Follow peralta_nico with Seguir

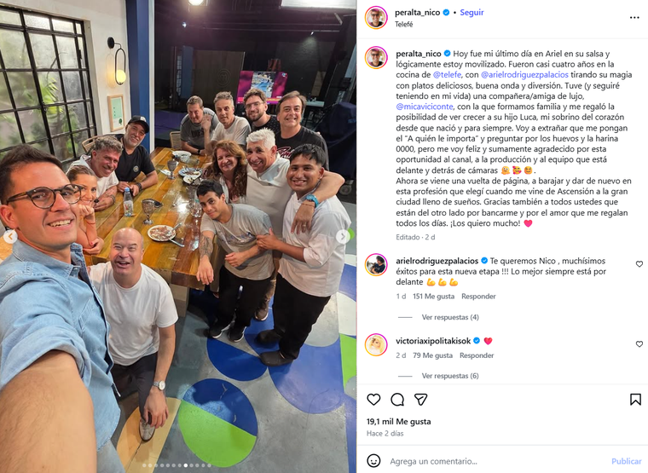click(472, 13)
